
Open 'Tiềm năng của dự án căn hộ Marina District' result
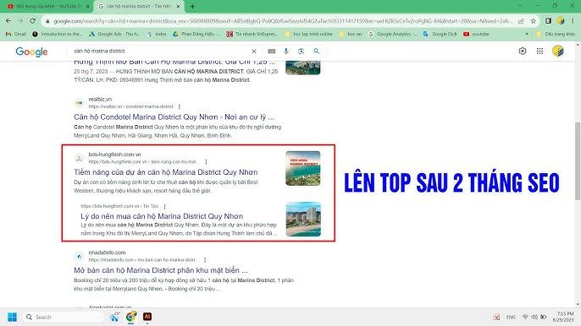tap(166, 172)
